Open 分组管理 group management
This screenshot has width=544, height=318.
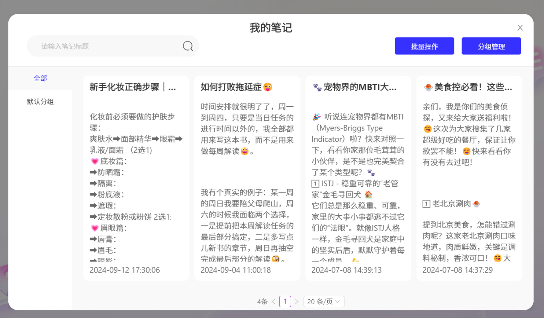(x=491, y=46)
